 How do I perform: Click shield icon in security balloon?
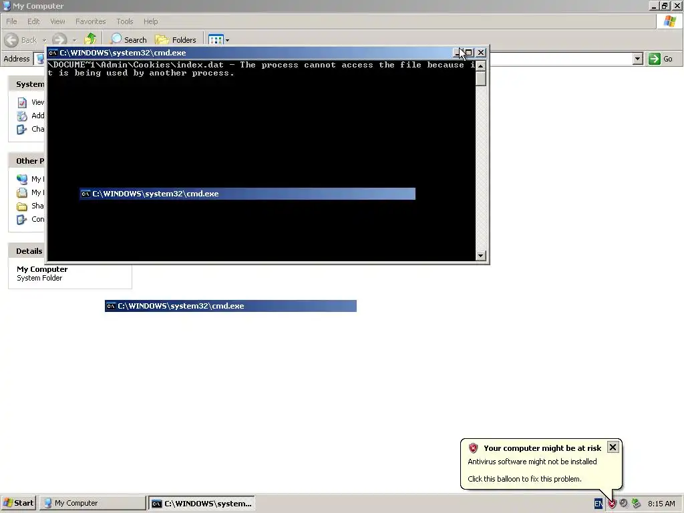tap(474, 448)
